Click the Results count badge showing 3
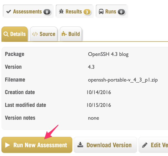The image size is (168, 156). 87,12
